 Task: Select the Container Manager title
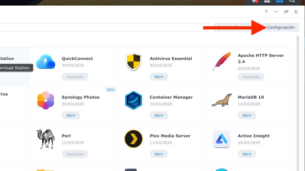(171, 97)
